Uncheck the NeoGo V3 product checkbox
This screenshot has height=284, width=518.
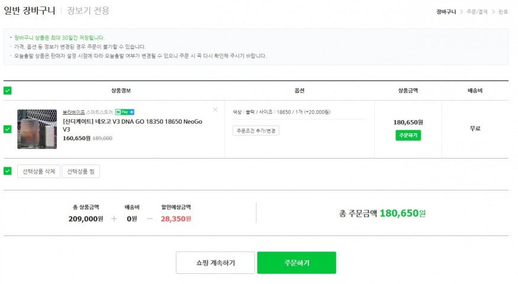(x=8, y=129)
